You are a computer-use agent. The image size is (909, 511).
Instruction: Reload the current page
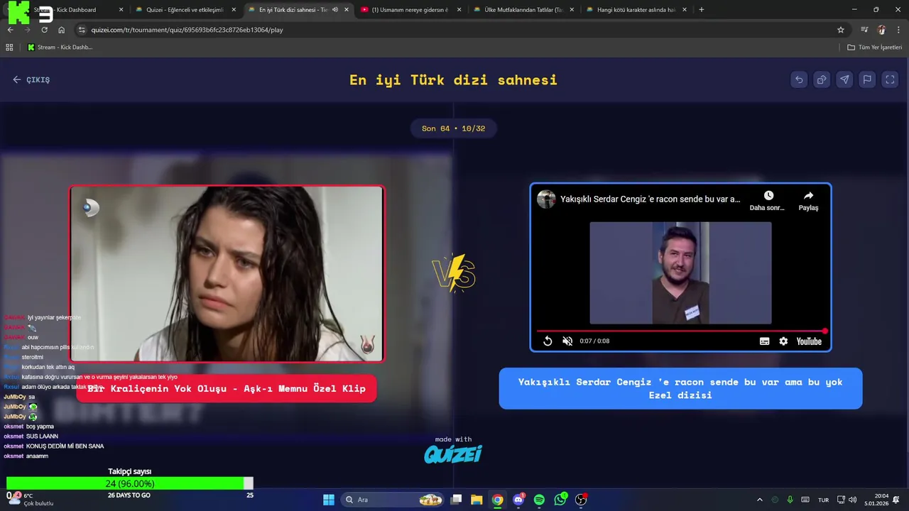44,30
